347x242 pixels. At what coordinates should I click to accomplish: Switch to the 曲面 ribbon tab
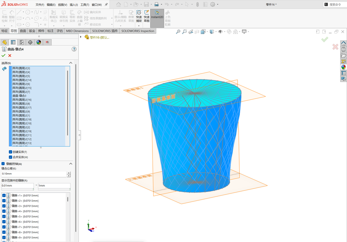pos(23,31)
